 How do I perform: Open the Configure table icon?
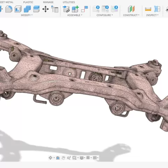[105, 9]
